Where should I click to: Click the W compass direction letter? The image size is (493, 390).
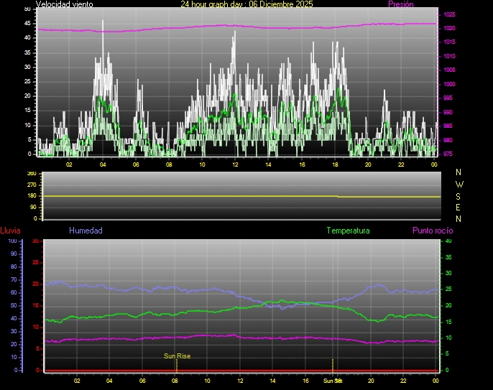459,184
